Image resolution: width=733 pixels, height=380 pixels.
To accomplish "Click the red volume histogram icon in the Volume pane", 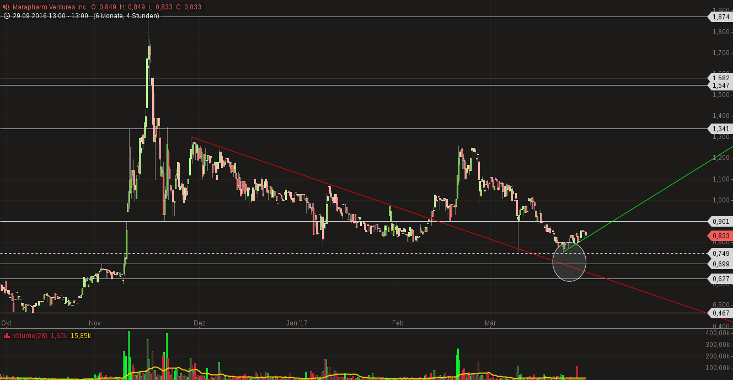I will [x=6, y=336].
